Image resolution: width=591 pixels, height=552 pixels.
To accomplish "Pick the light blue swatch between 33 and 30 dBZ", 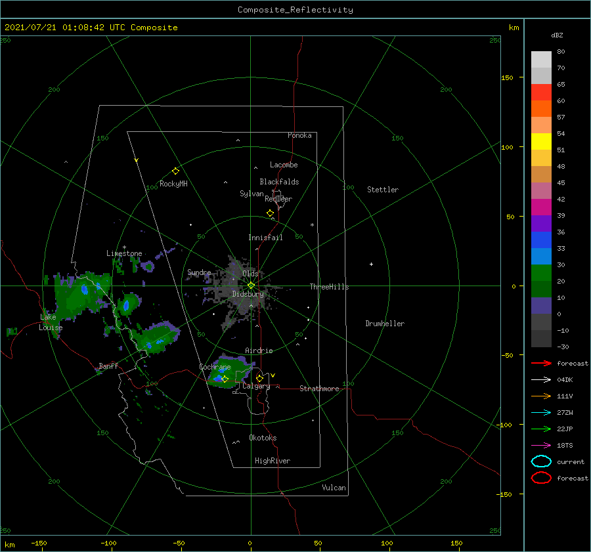I will click(541, 256).
